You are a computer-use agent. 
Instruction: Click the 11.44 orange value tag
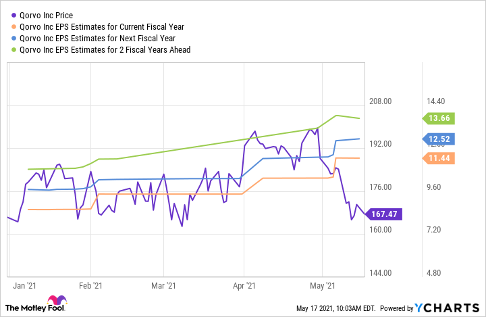click(441, 158)
